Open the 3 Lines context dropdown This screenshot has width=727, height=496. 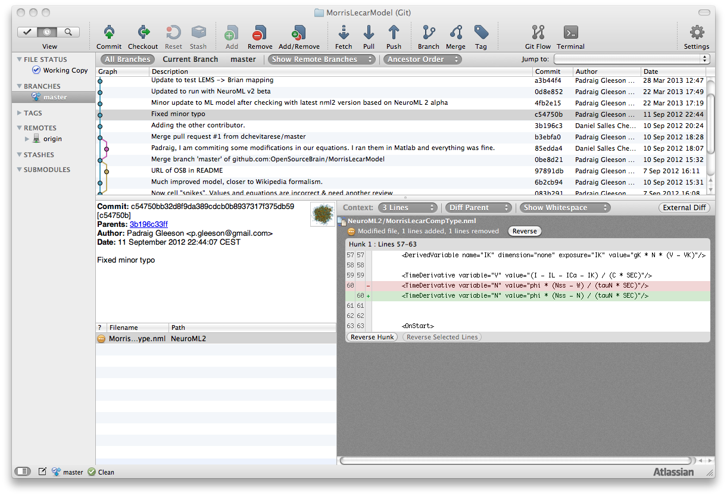[408, 207]
